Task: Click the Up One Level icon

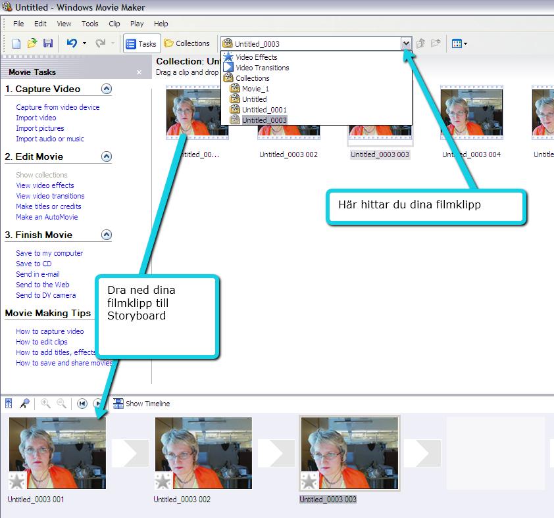Action: pos(420,43)
